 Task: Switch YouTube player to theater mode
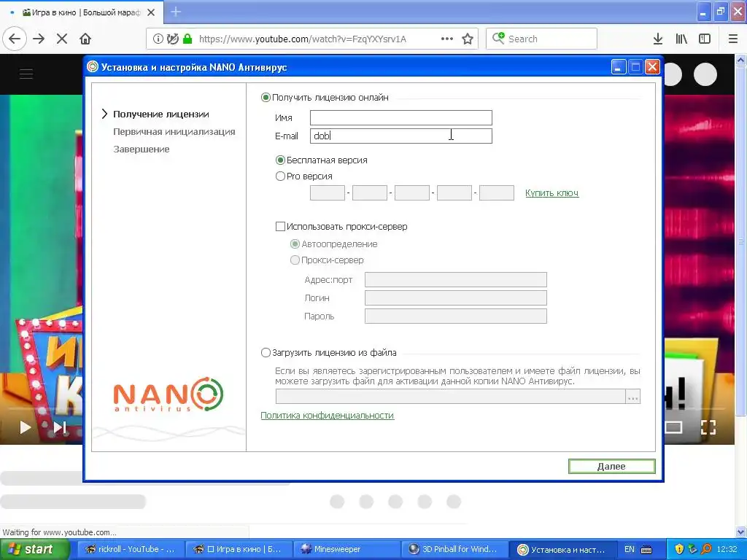673,427
